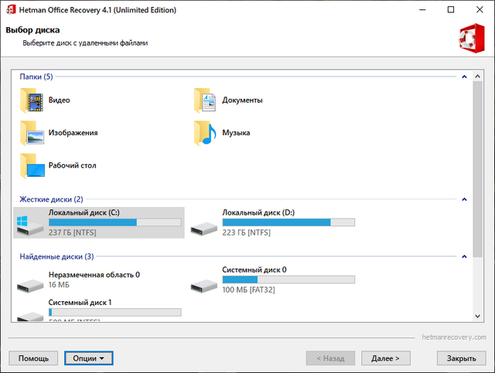Viewport: 495px width, 373px height.
Task: Open the Видео folder icon
Action: pos(32,100)
